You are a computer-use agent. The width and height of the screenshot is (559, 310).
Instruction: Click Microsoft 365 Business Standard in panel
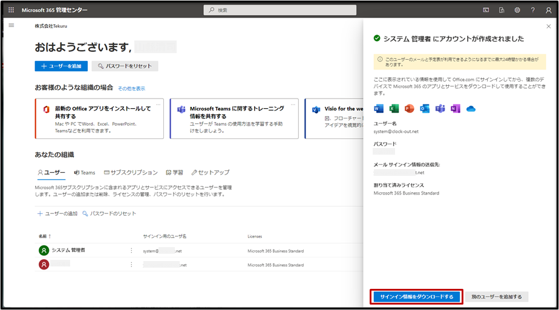click(406, 193)
